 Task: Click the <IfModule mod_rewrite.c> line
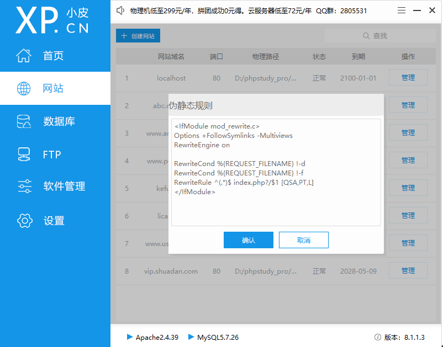[x=217, y=126]
